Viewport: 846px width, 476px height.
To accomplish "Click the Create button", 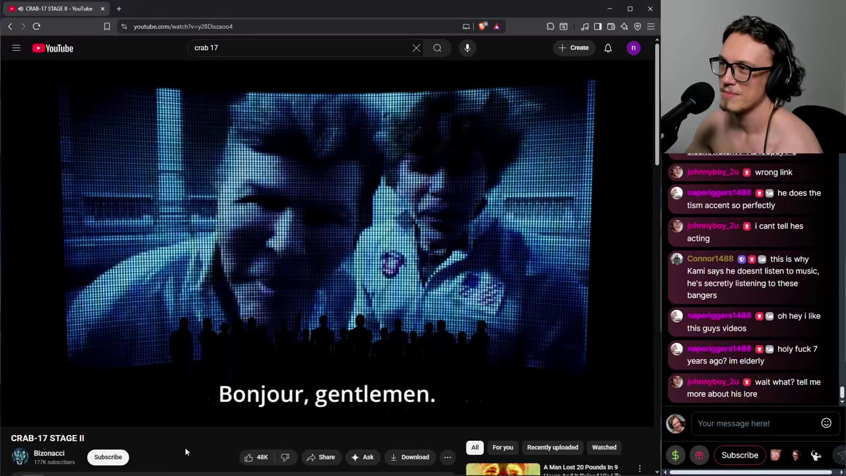I will pos(574,48).
